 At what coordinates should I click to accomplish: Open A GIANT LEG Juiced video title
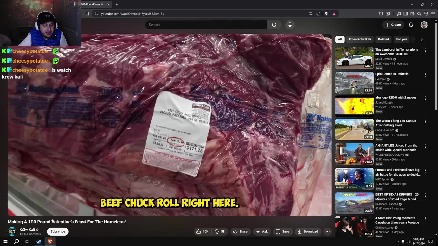pos(396,148)
